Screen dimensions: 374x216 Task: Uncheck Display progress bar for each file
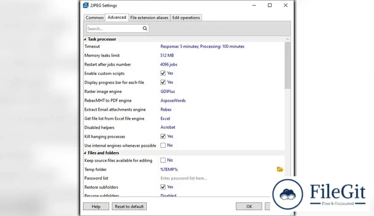coord(163,82)
